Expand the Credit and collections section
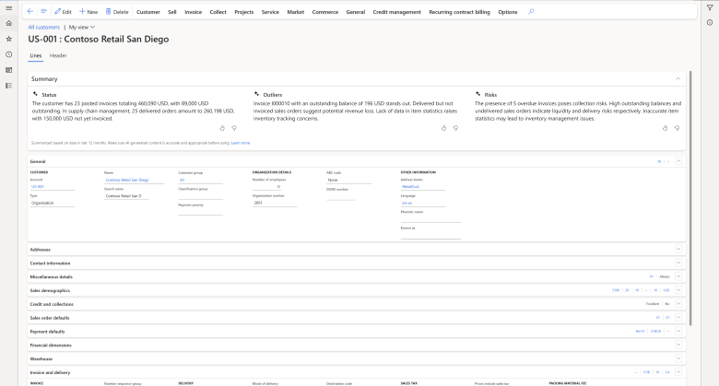The width and height of the screenshot is (719, 386). click(x=678, y=303)
